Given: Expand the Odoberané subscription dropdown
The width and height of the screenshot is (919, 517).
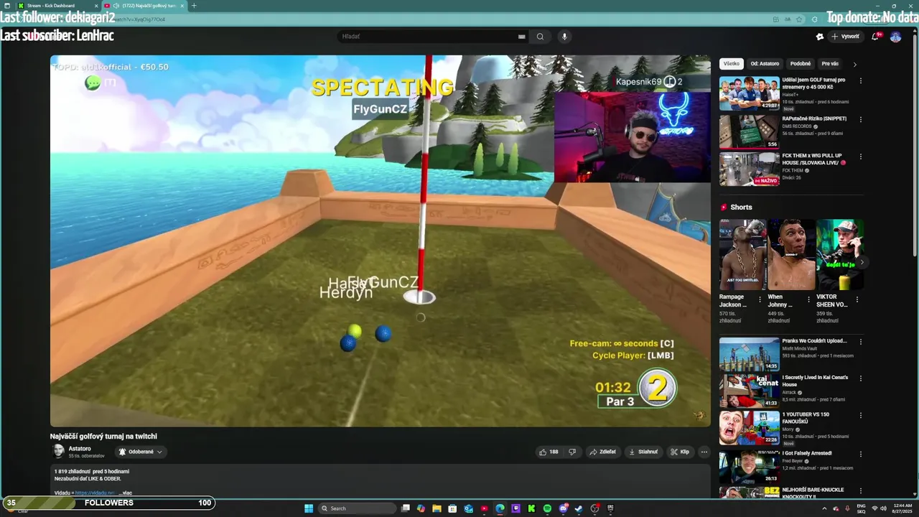Looking at the screenshot, I should pos(141,452).
